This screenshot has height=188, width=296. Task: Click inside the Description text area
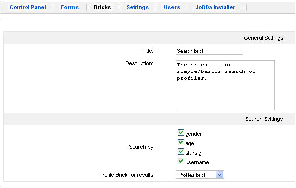tap(225, 85)
